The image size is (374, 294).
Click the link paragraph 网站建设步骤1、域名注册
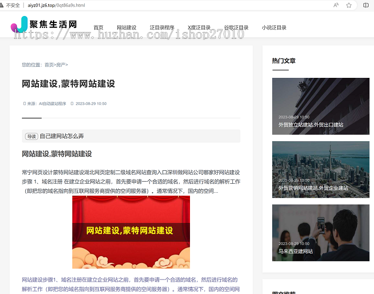coord(131,285)
